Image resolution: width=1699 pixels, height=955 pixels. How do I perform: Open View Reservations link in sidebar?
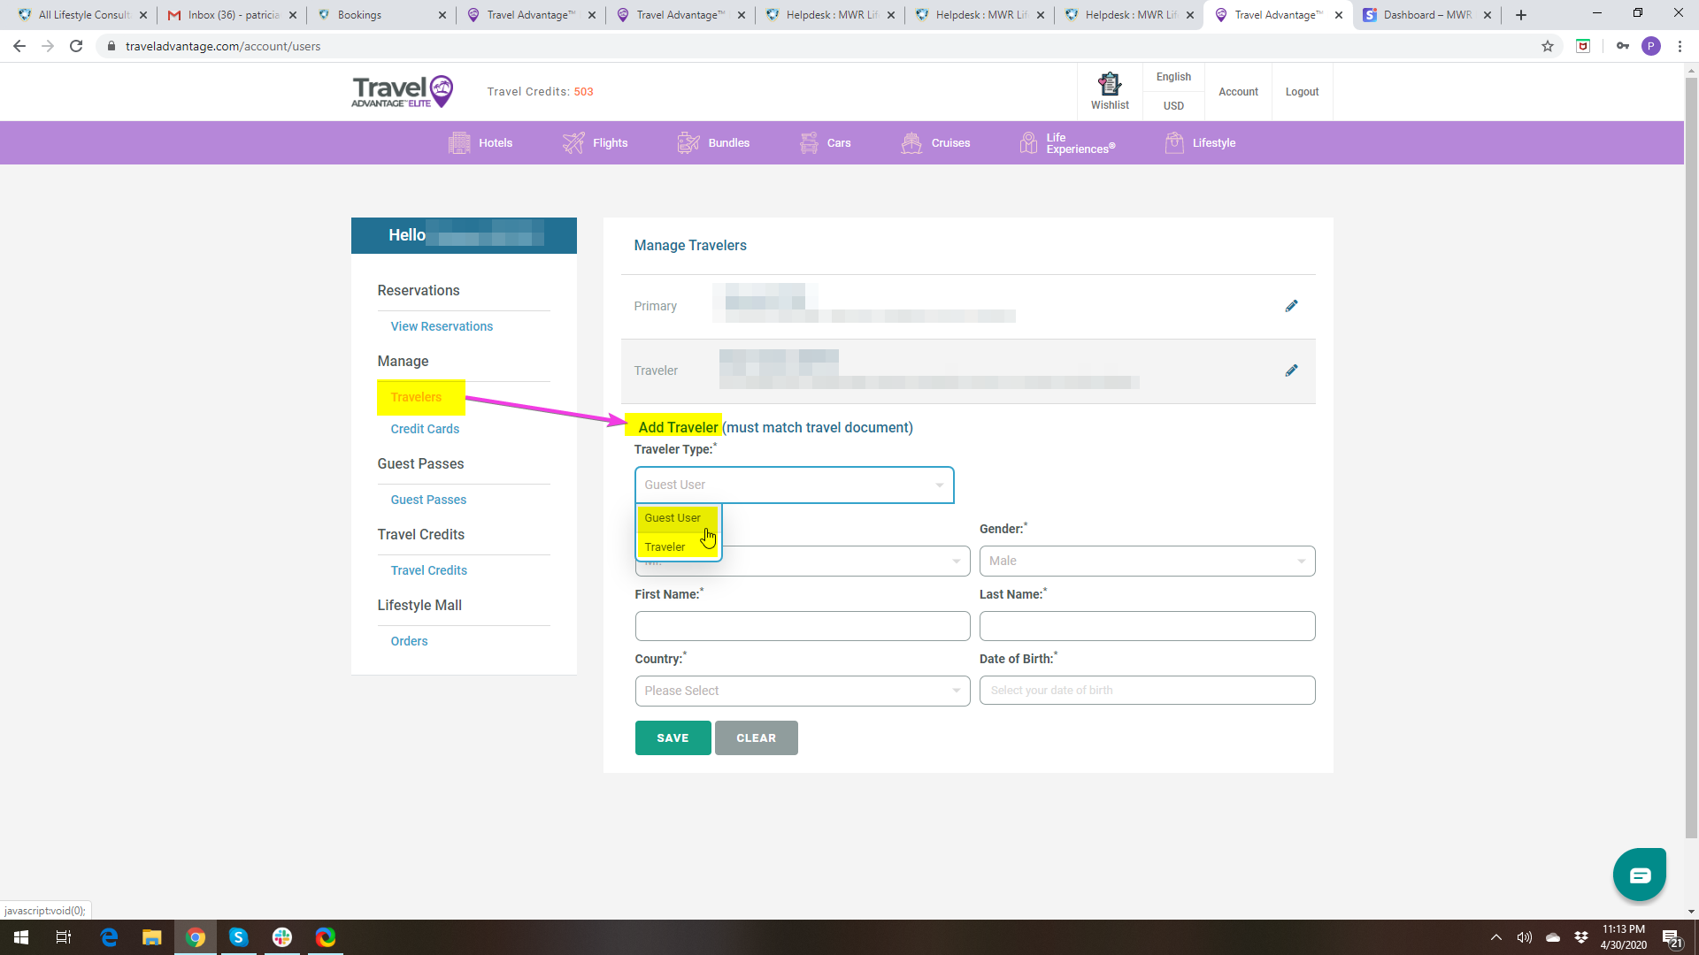tap(442, 326)
